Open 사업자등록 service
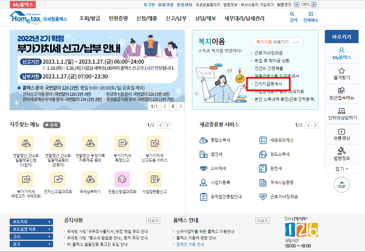 tap(215, 183)
